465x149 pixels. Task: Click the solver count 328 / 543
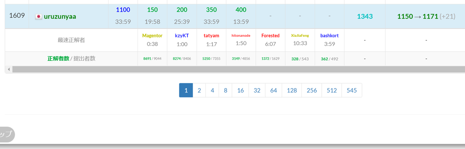coord(300,59)
